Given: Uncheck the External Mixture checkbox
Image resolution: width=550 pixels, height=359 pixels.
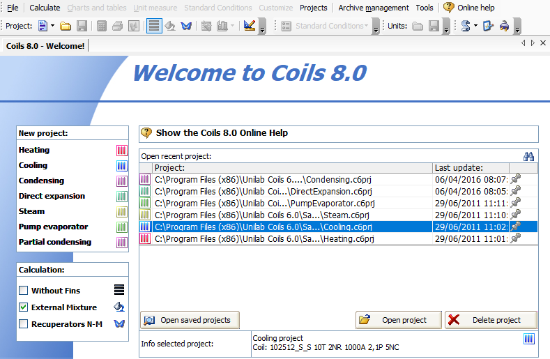Looking at the screenshot, I should tap(24, 307).
